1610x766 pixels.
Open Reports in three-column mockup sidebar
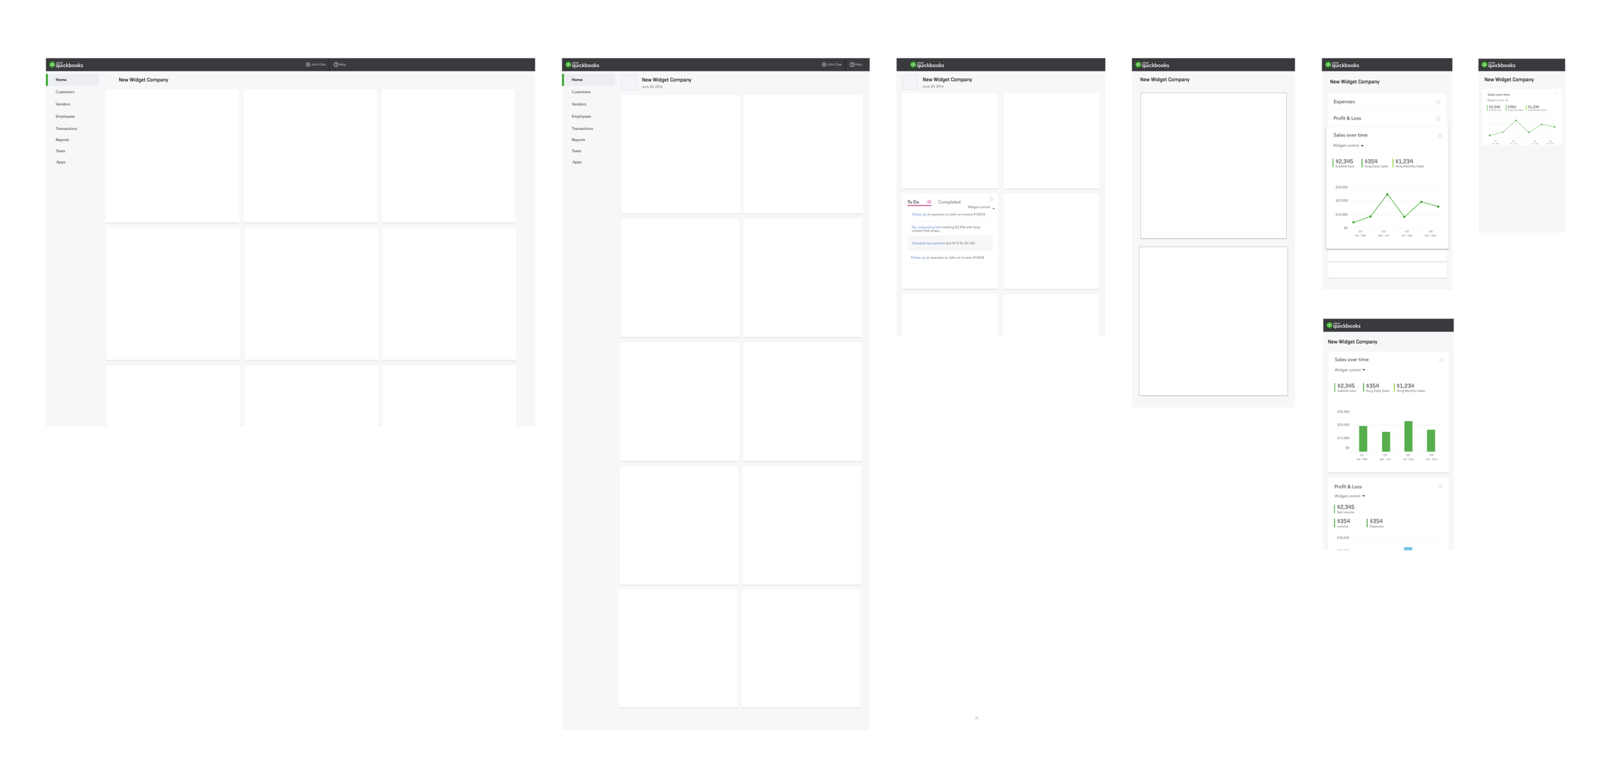62,140
